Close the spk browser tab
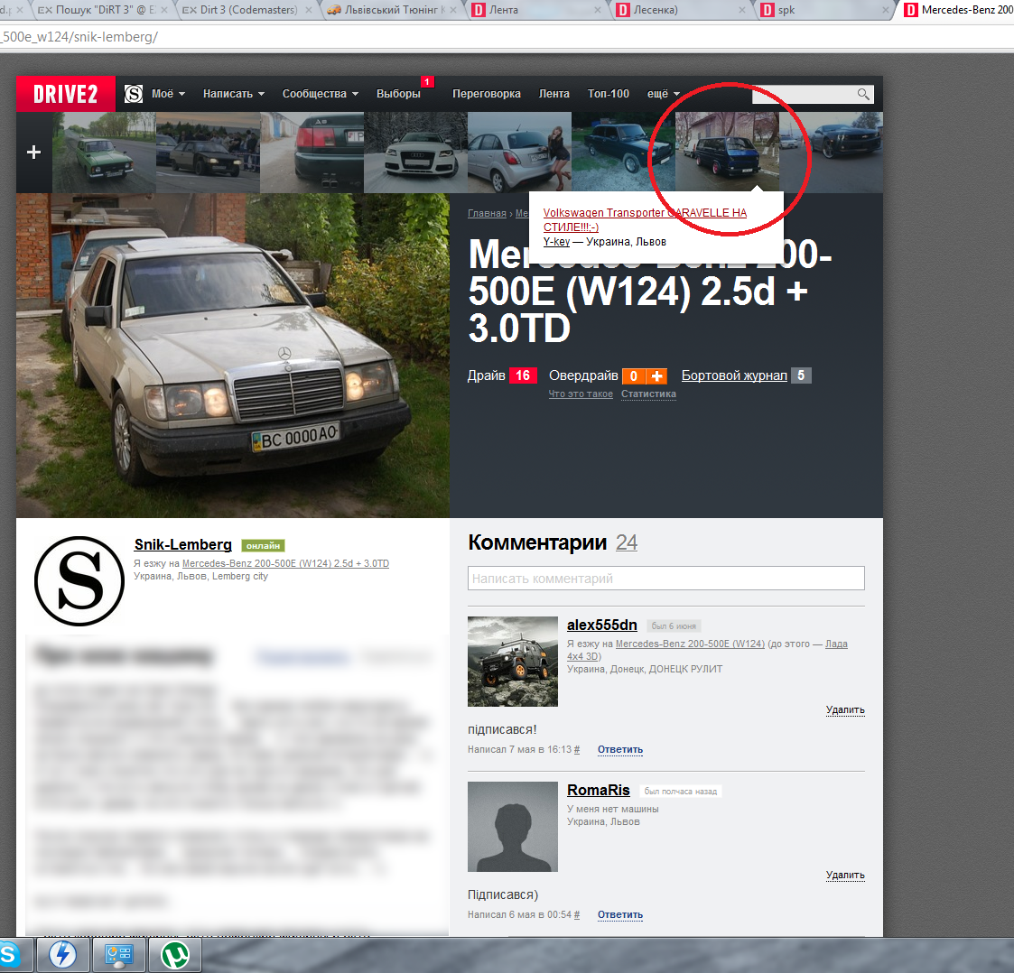 886,10
